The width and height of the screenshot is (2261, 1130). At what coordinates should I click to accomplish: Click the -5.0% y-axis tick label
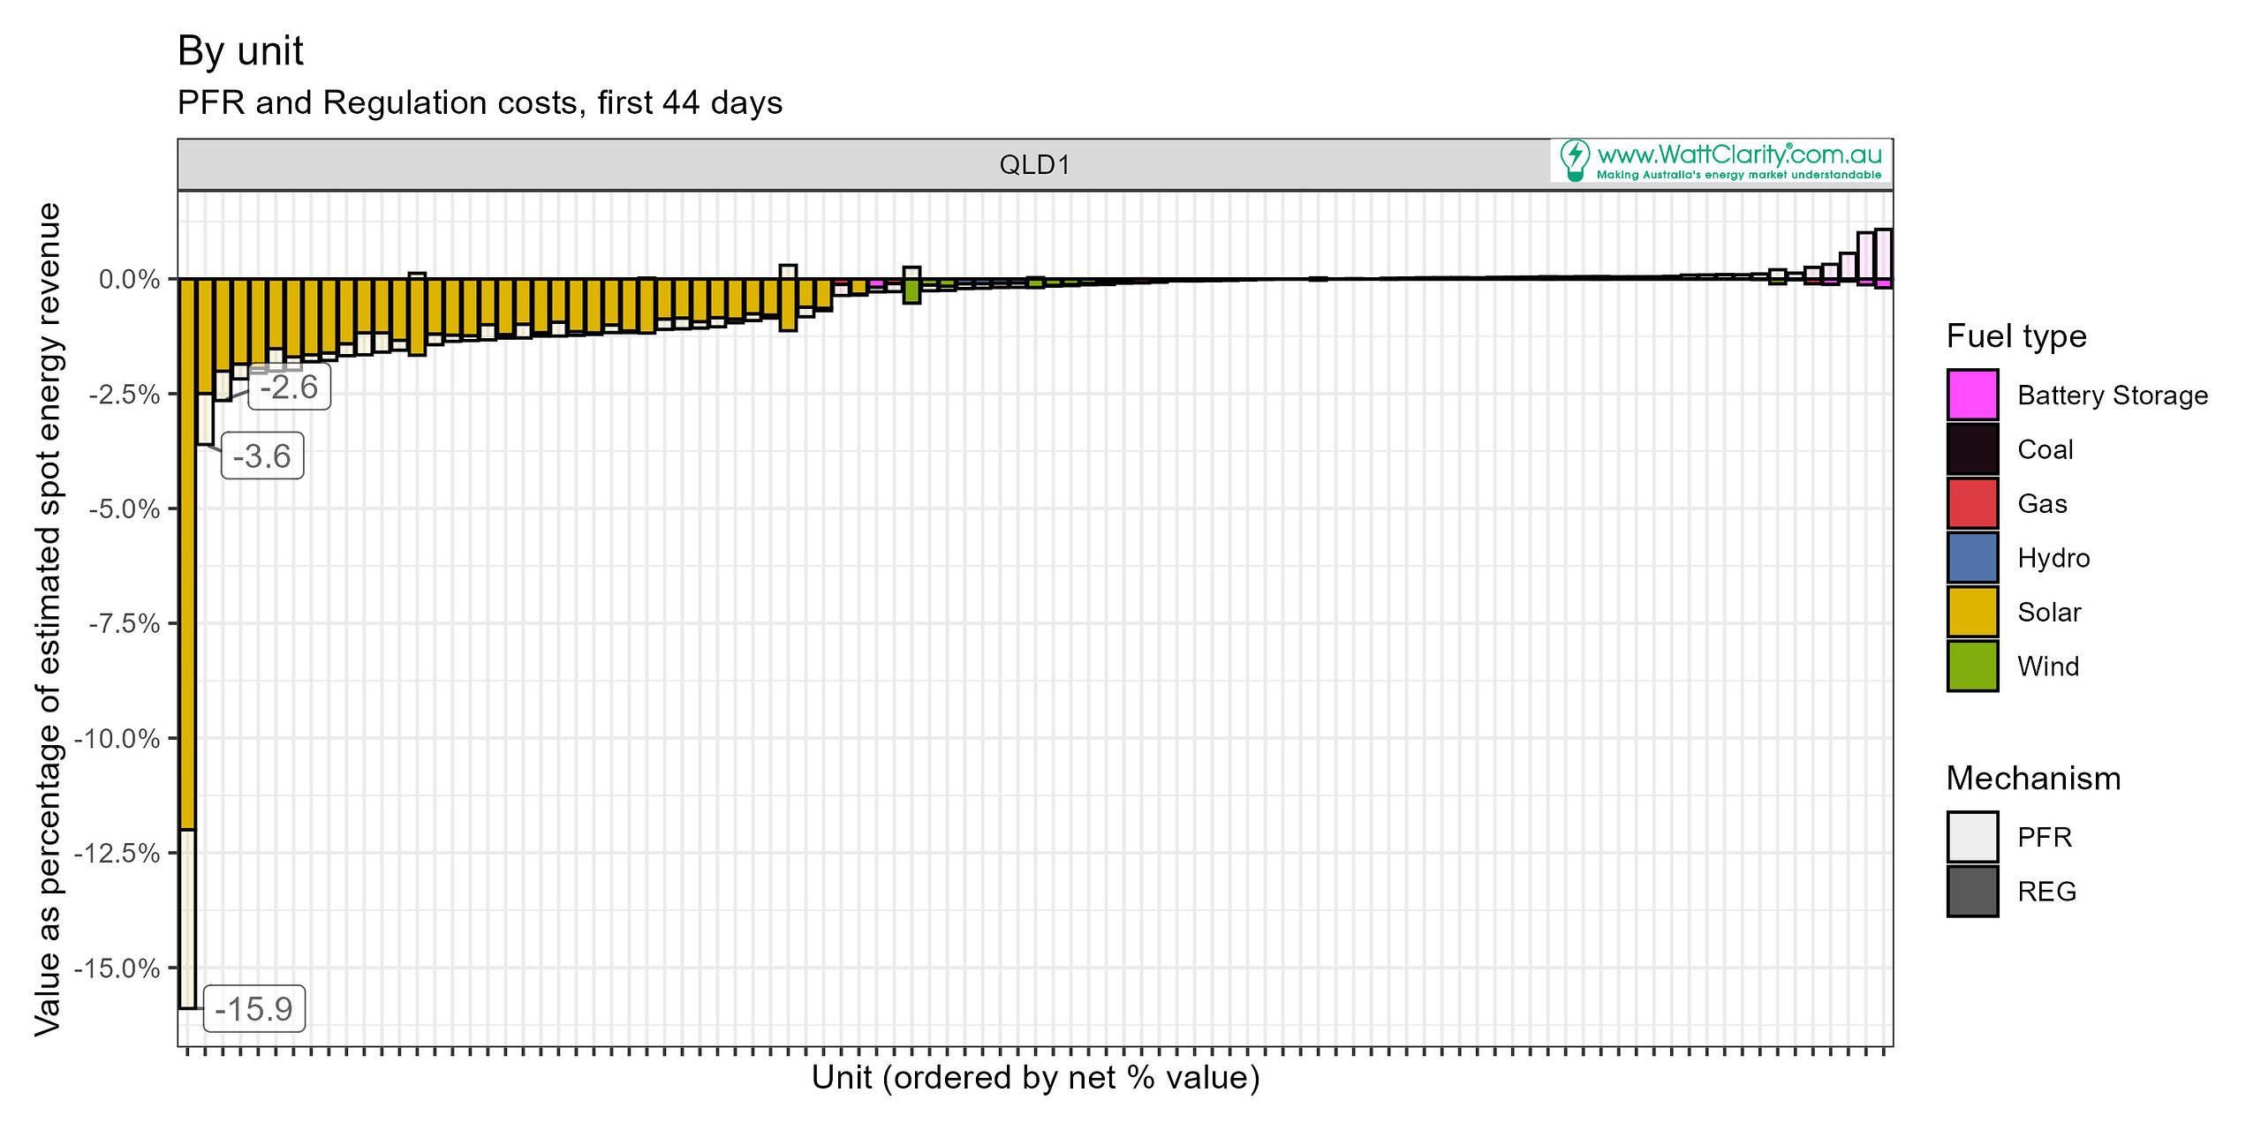[125, 508]
